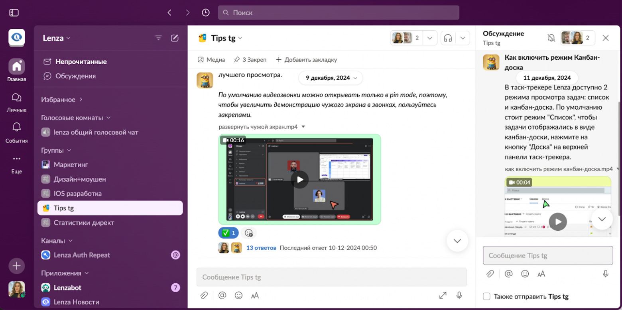622x310 pixels.
Task: Open the search history clock icon
Action: tap(206, 12)
